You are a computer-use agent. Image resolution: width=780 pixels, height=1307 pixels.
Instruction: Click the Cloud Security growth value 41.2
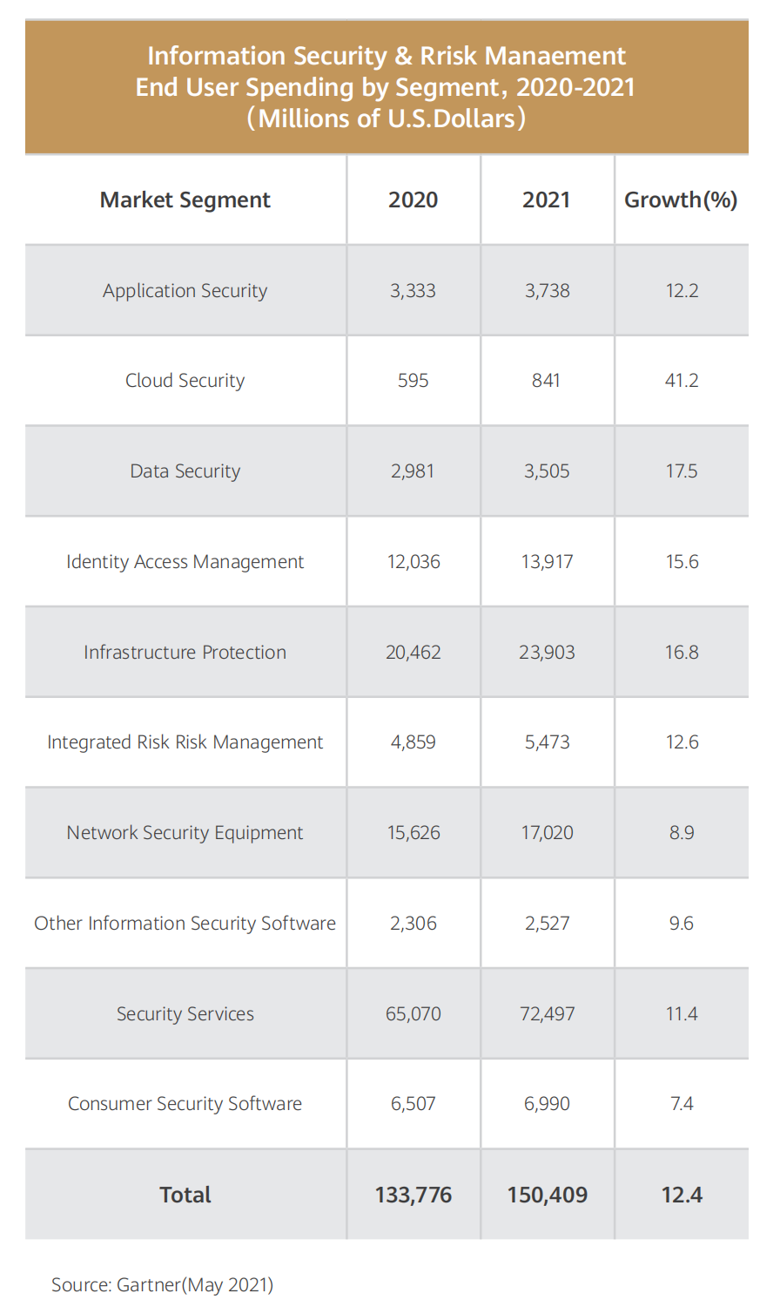coord(682,381)
